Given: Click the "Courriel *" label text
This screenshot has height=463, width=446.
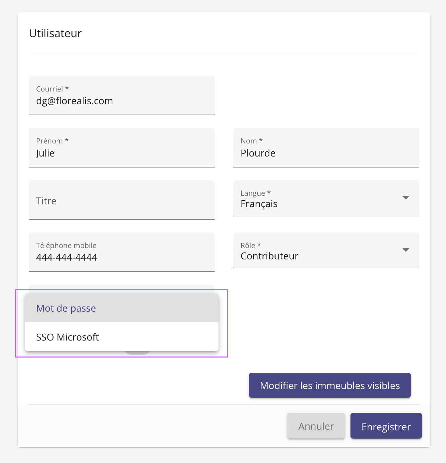Looking at the screenshot, I should pyautogui.click(x=52, y=89).
